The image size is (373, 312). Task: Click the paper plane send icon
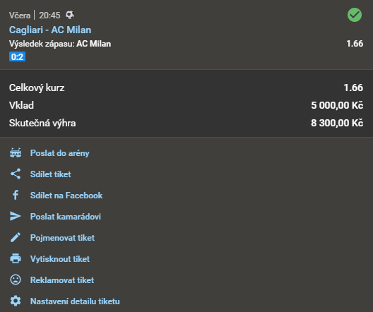click(16, 216)
